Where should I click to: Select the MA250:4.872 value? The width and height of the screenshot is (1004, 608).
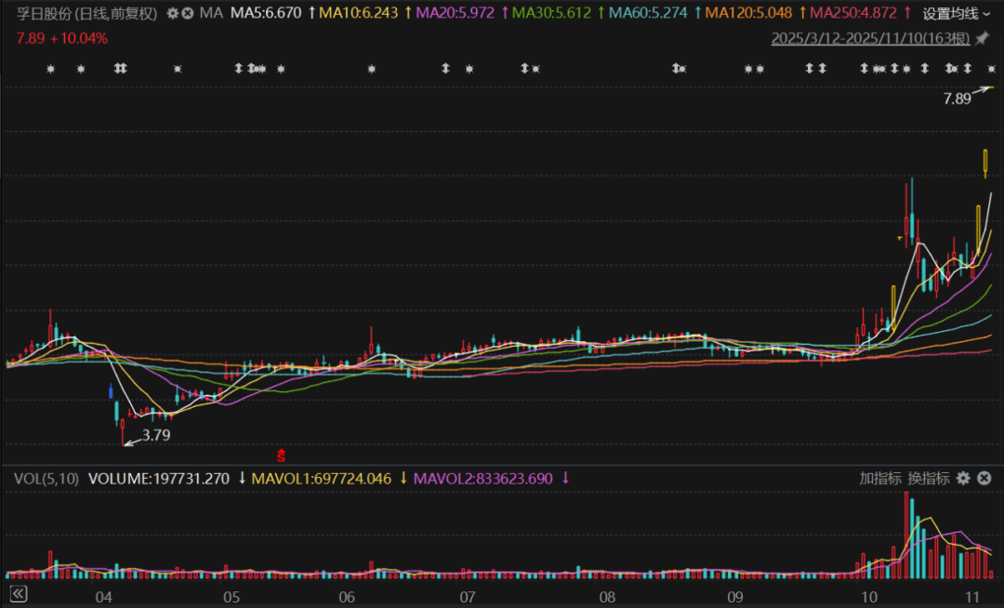(x=852, y=13)
